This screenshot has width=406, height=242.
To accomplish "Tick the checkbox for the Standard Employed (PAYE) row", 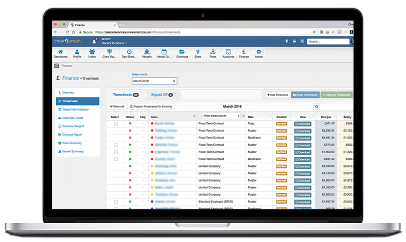I will (116, 201).
